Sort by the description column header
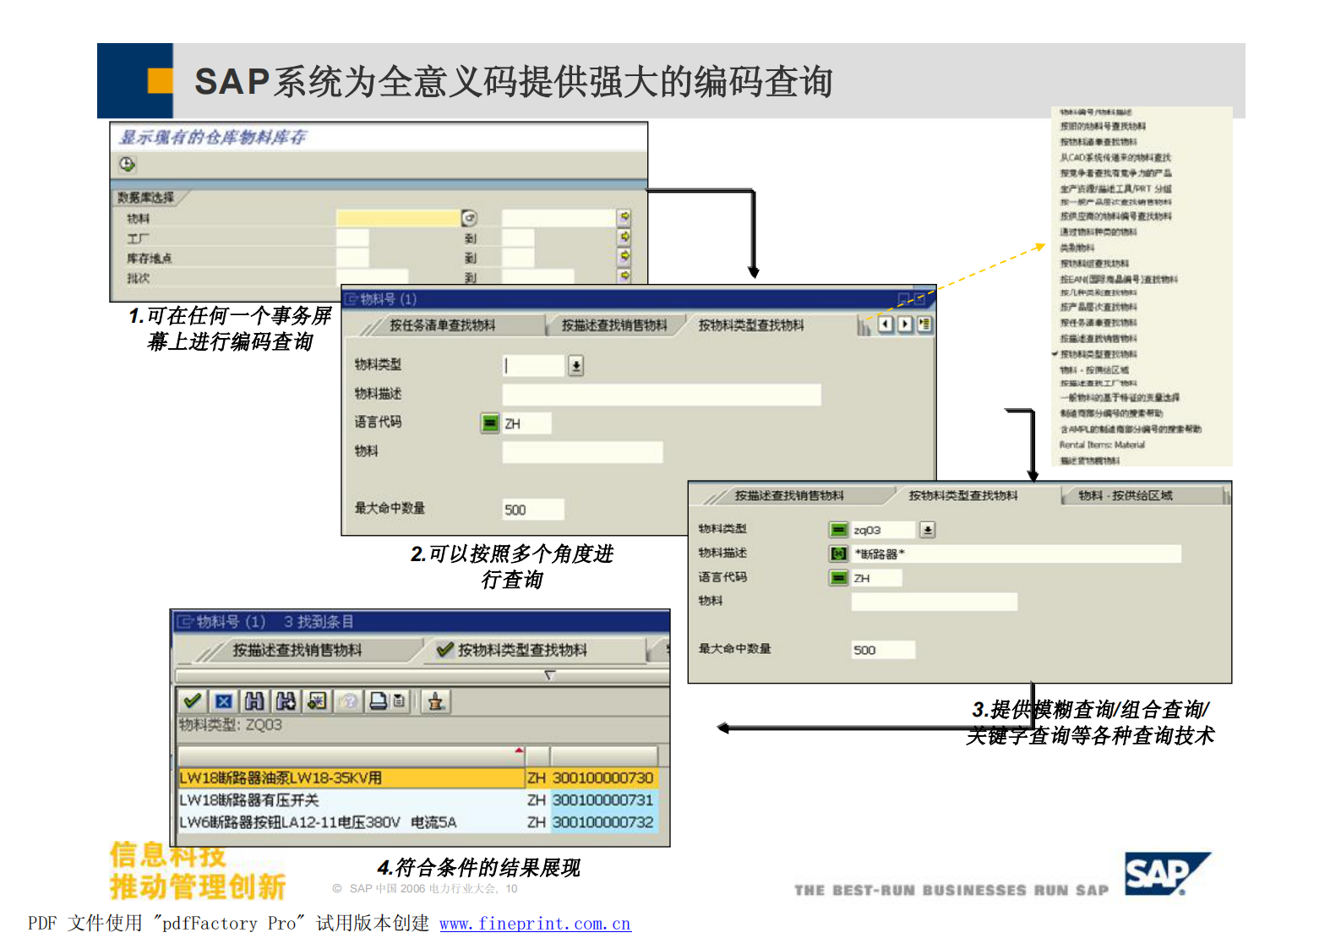This screenshot has width=1341, height=949. pos(352,755)
